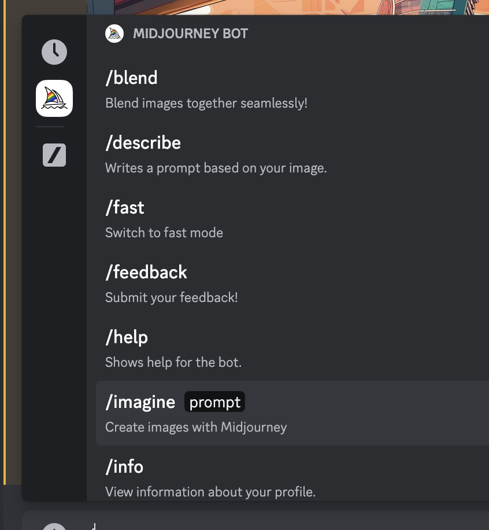Image resolution: width=489 pixels, height=530 pixels.
Task: Click 'Create images with Midjourney' description
Action: pyautogui.click(x=196, y=427)
